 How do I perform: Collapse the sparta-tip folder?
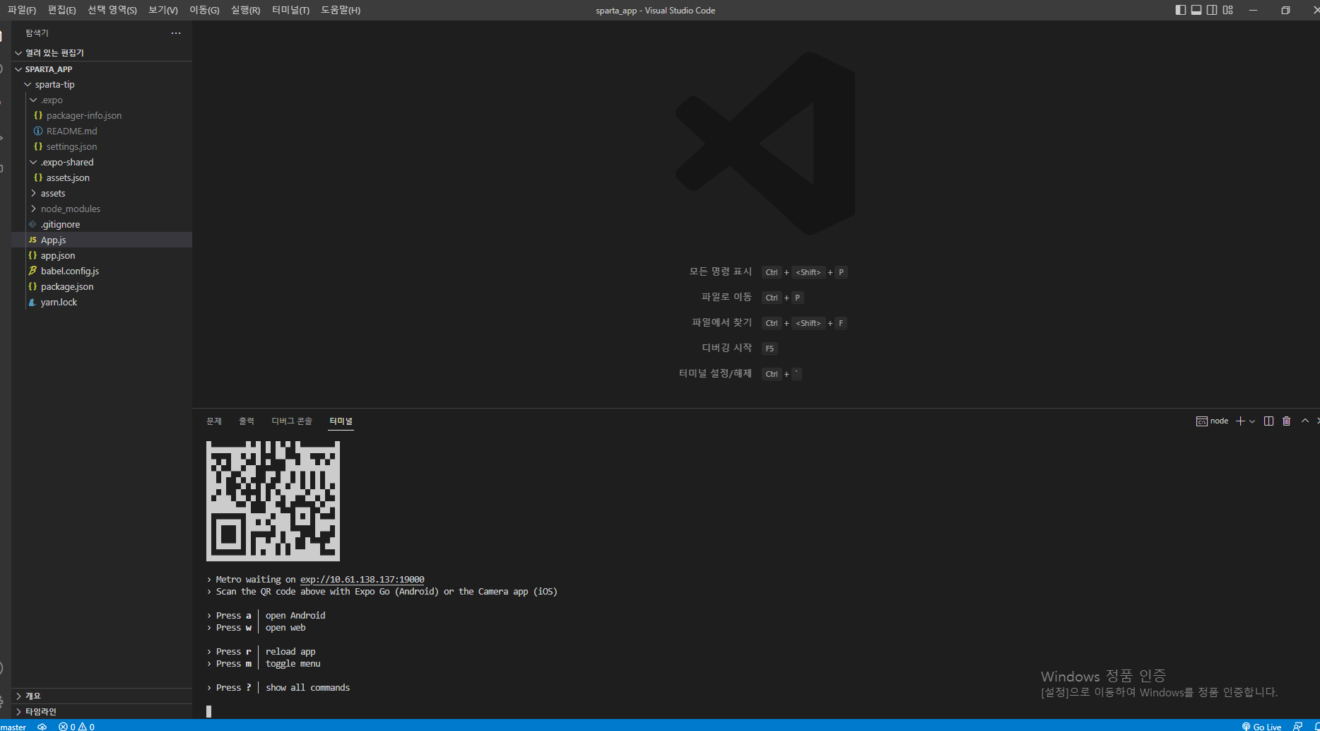102,85
